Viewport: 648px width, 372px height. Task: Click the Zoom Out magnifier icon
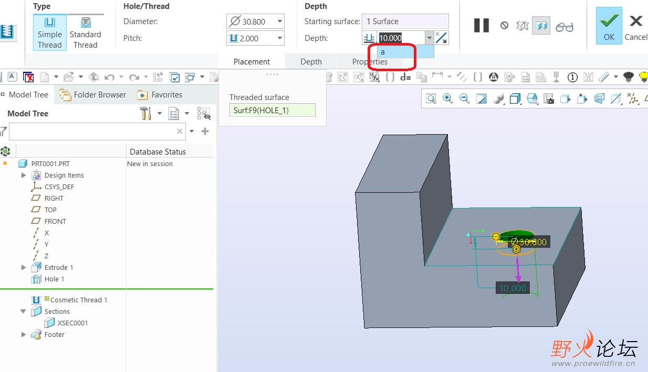point(464,99)
